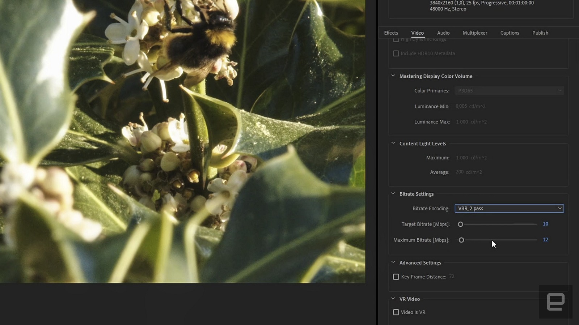This screenshot has height=325, width=579.
Task: Enable the Key Frame Distance checkbox
Action: tap(396, 277)
